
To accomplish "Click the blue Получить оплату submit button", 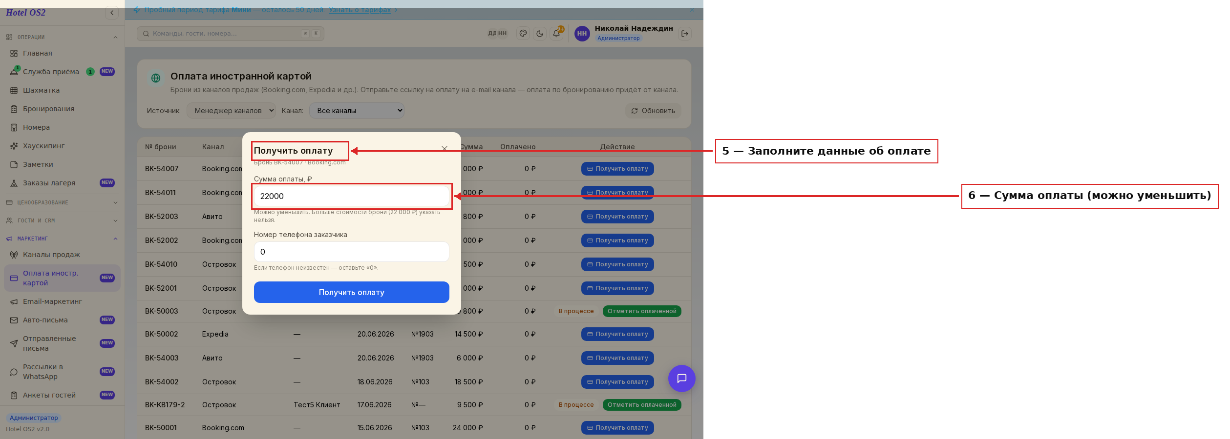I will pos(352,292).
